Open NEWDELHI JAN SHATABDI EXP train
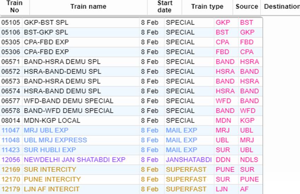Screen dimensions: 300x194 tap(74, 160)
